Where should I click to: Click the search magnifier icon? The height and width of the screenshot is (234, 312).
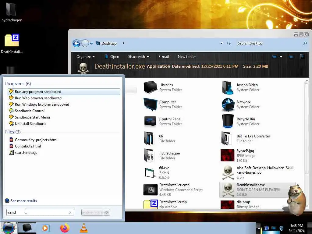tap(305, 43)
